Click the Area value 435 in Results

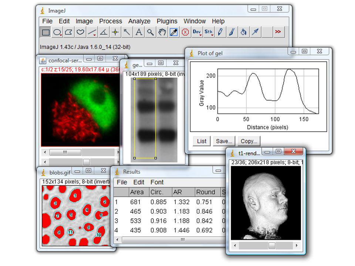click(x=135, y=230)
